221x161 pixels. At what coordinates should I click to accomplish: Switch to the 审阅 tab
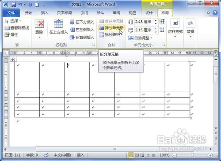tap(116, 13)
